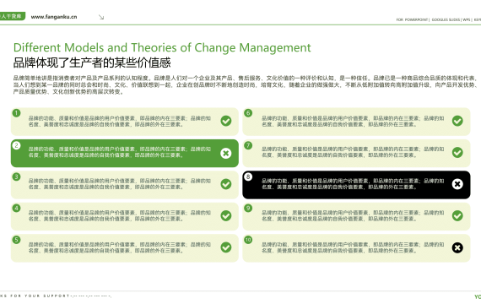Click the checkmark icon in card 1

[x=226, y=121]
